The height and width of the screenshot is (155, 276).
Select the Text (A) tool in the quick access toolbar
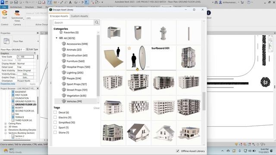pos(70,2)
